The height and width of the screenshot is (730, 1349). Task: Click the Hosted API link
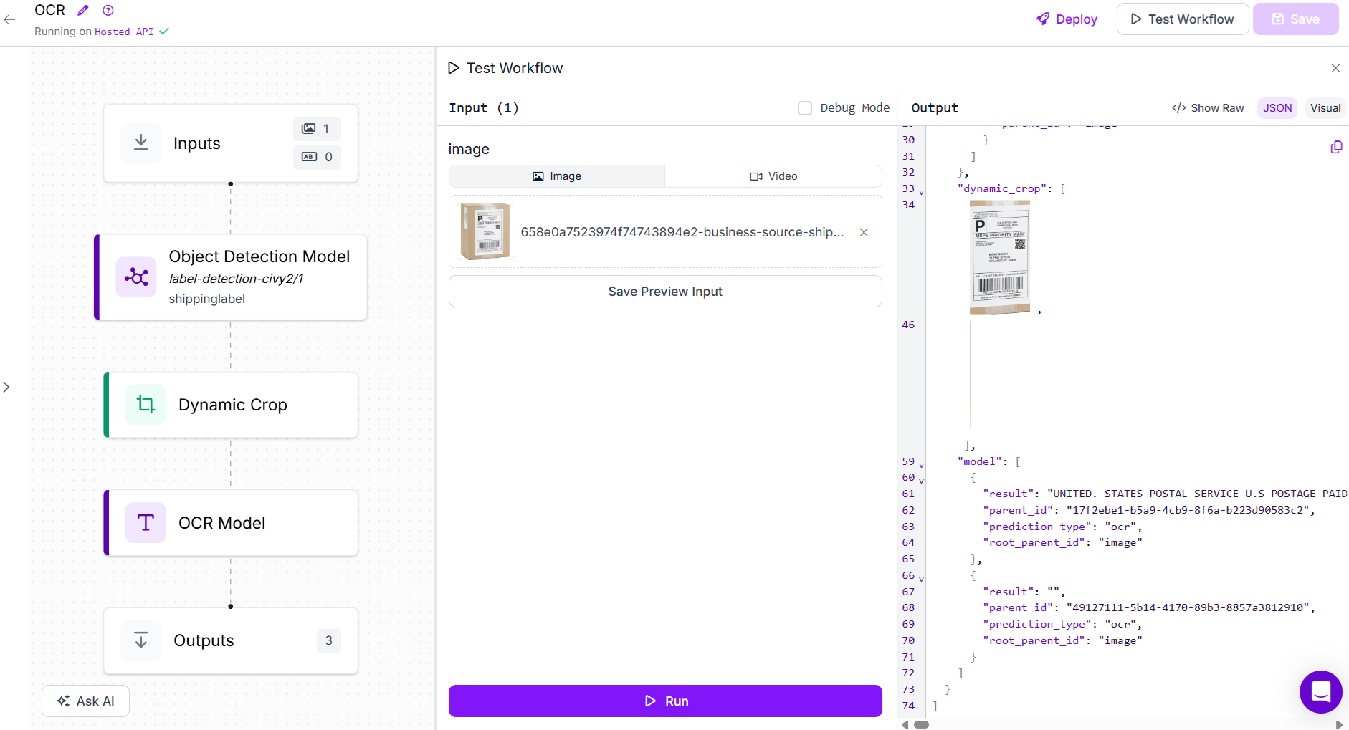tap(124, 32)
